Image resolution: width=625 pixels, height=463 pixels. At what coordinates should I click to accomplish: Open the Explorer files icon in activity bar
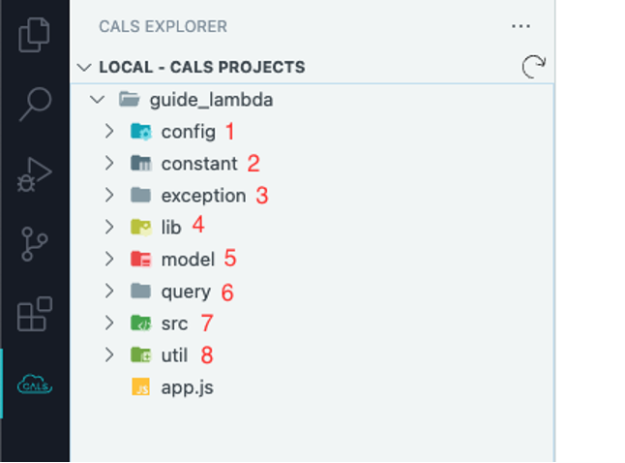[35, 36]
